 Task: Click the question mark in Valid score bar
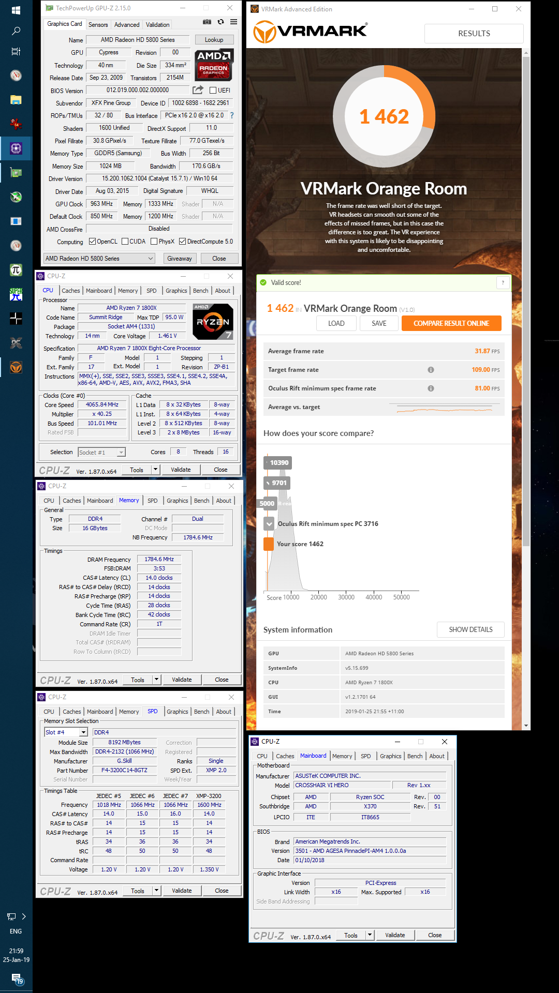(503, 282)
